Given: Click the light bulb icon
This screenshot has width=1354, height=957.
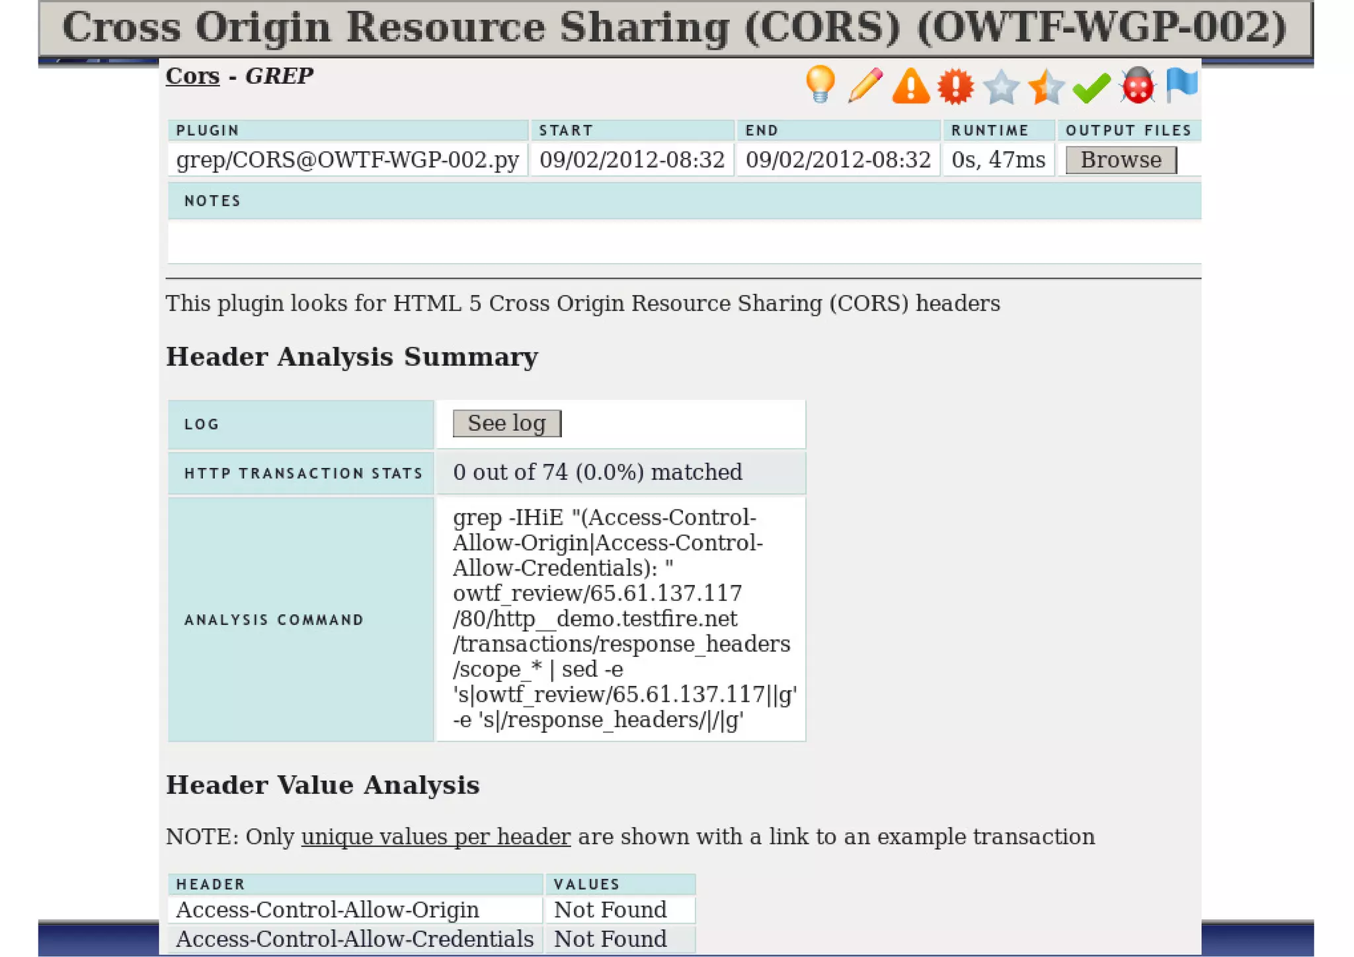Looking at the screenshot, I should click(820, 85).
